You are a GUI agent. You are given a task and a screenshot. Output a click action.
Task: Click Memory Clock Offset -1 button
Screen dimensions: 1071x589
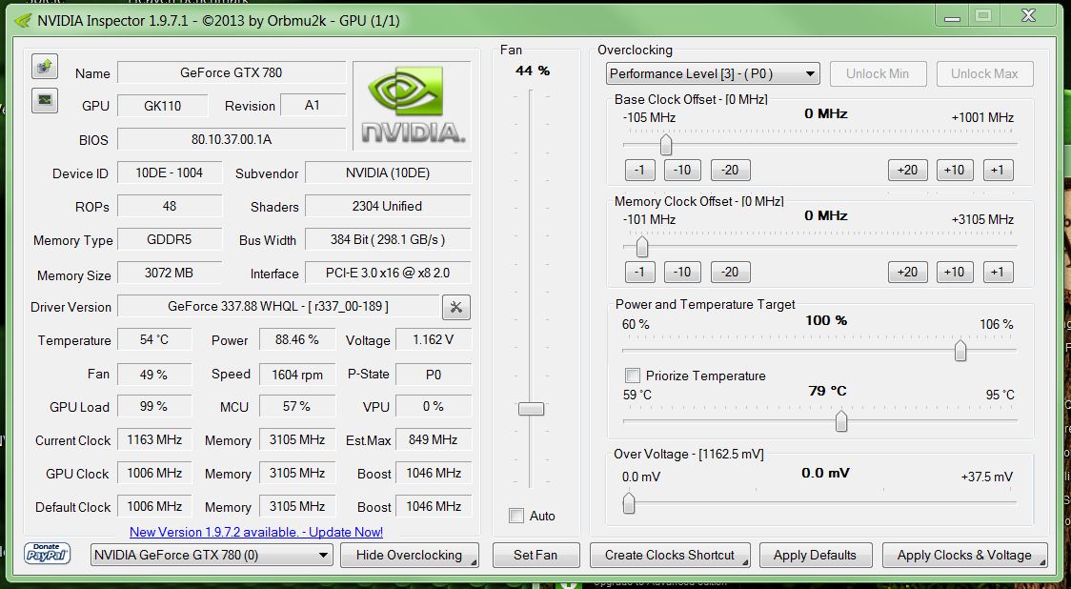coord(640,272)
